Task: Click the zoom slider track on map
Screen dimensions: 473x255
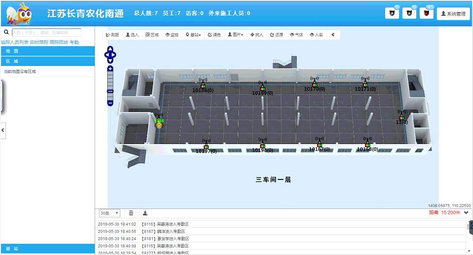Action: 110,86
